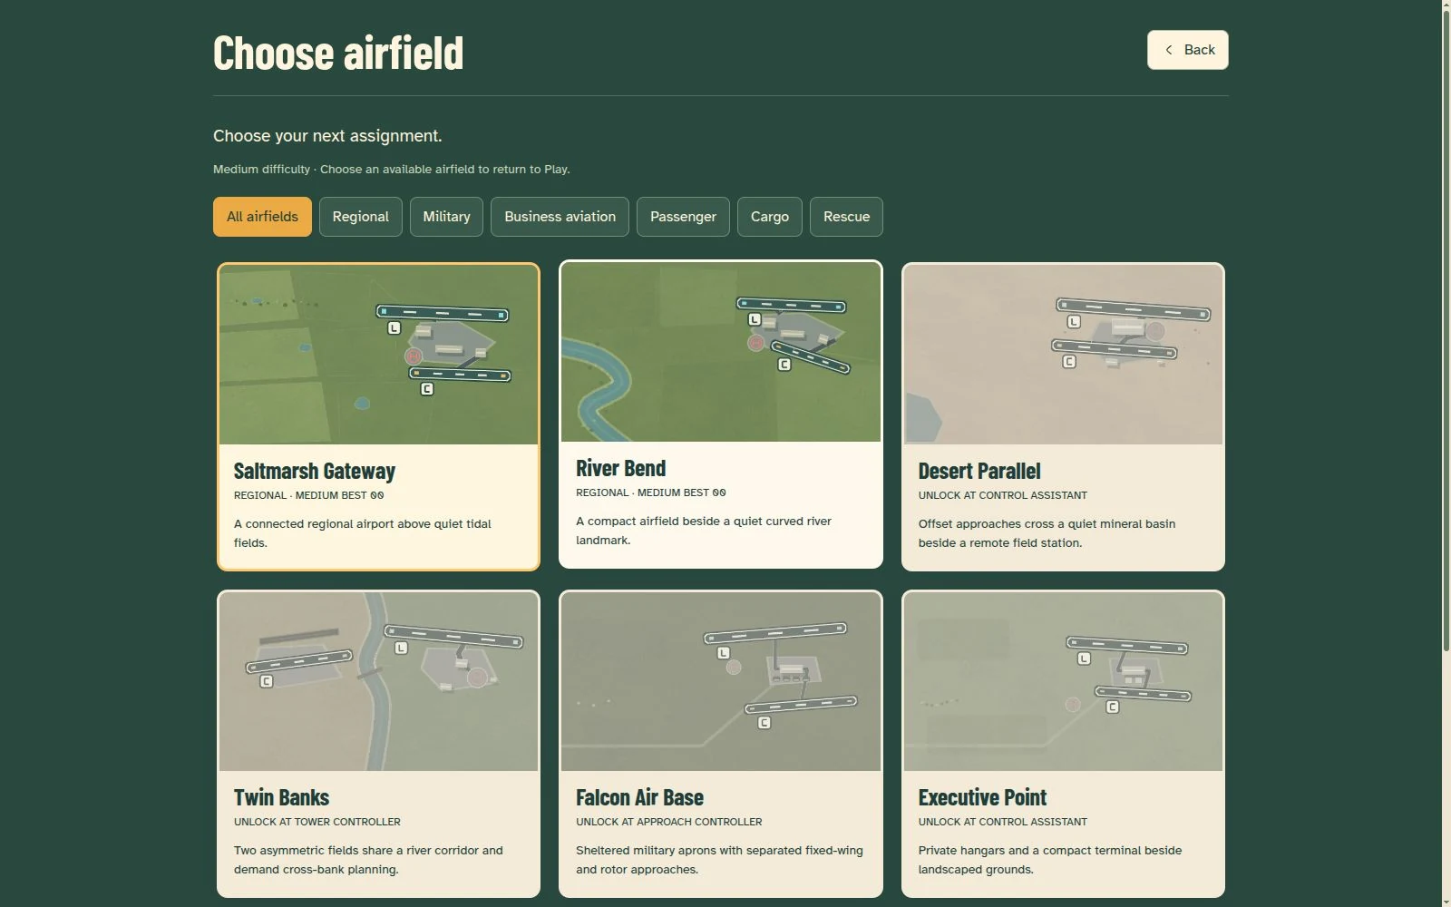Click the helipad icon on River Bend map
1451x907 pixels.
coord(755,343)
